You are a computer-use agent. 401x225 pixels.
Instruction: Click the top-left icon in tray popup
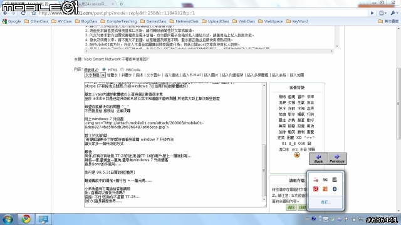click(316, 180)
